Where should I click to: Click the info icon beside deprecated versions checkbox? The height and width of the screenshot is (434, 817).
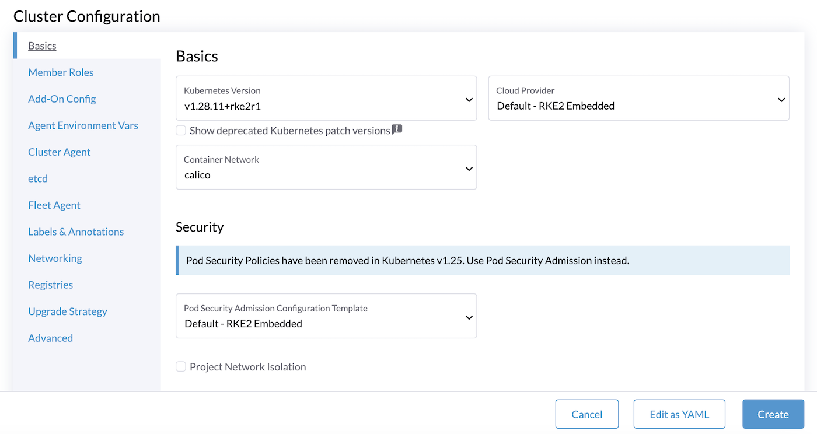coord(397,129)
